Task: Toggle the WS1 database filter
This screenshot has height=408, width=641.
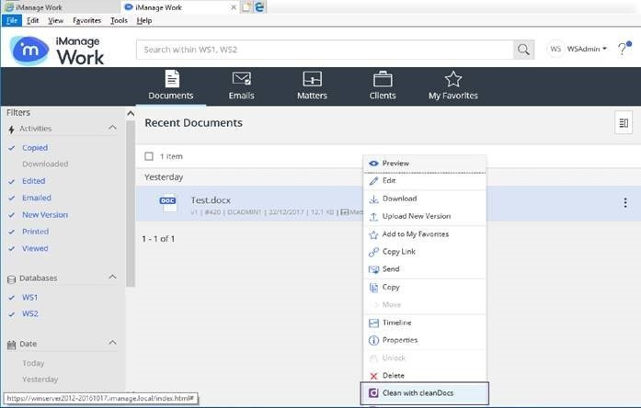Action: (x=29, y=298)
